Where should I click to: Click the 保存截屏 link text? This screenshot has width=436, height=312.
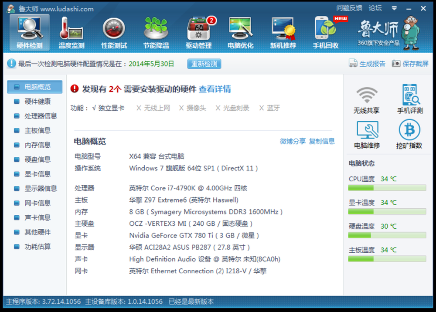click(416, 64)
